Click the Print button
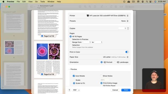 pos(126,90)
